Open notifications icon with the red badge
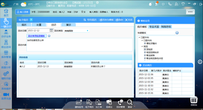The height and width of the screenshot is (110, 203). 157,4
